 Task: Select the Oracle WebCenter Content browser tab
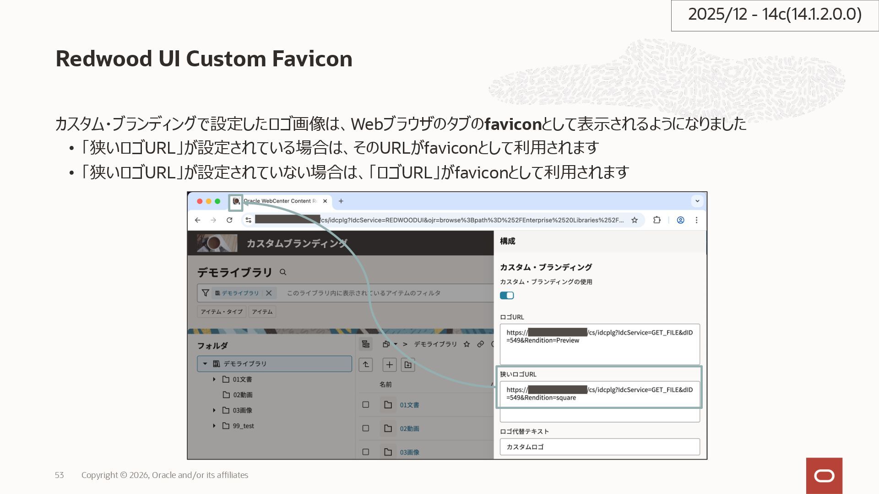[279, 201]
